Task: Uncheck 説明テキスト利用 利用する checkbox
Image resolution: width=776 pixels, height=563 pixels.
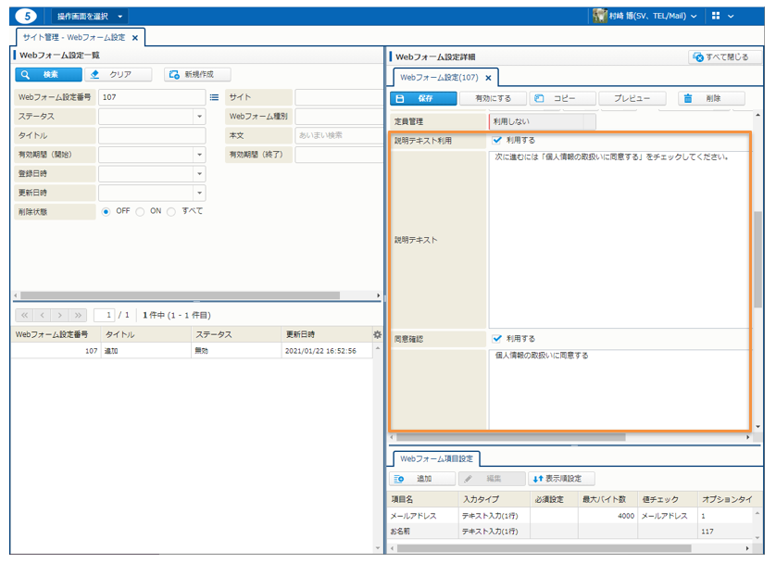Action: (497, 141)
